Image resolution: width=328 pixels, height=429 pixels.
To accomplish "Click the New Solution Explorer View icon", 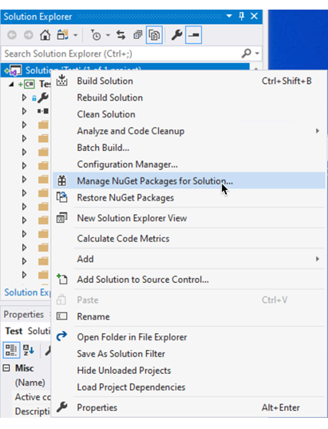I will pos(61,218).
